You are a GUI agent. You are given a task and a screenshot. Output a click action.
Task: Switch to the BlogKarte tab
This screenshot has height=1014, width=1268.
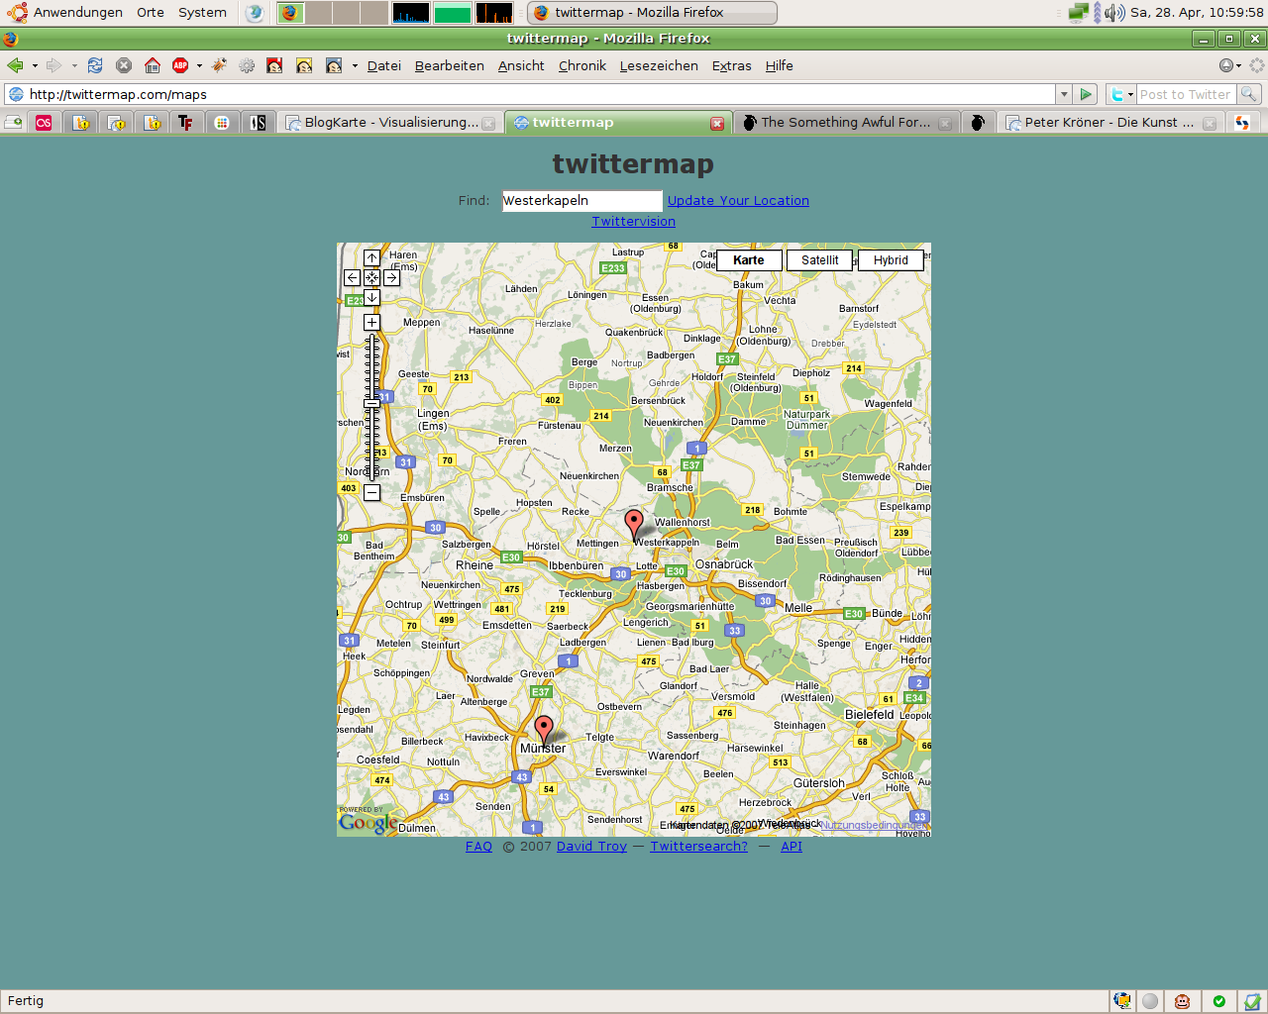coord(390,123)
